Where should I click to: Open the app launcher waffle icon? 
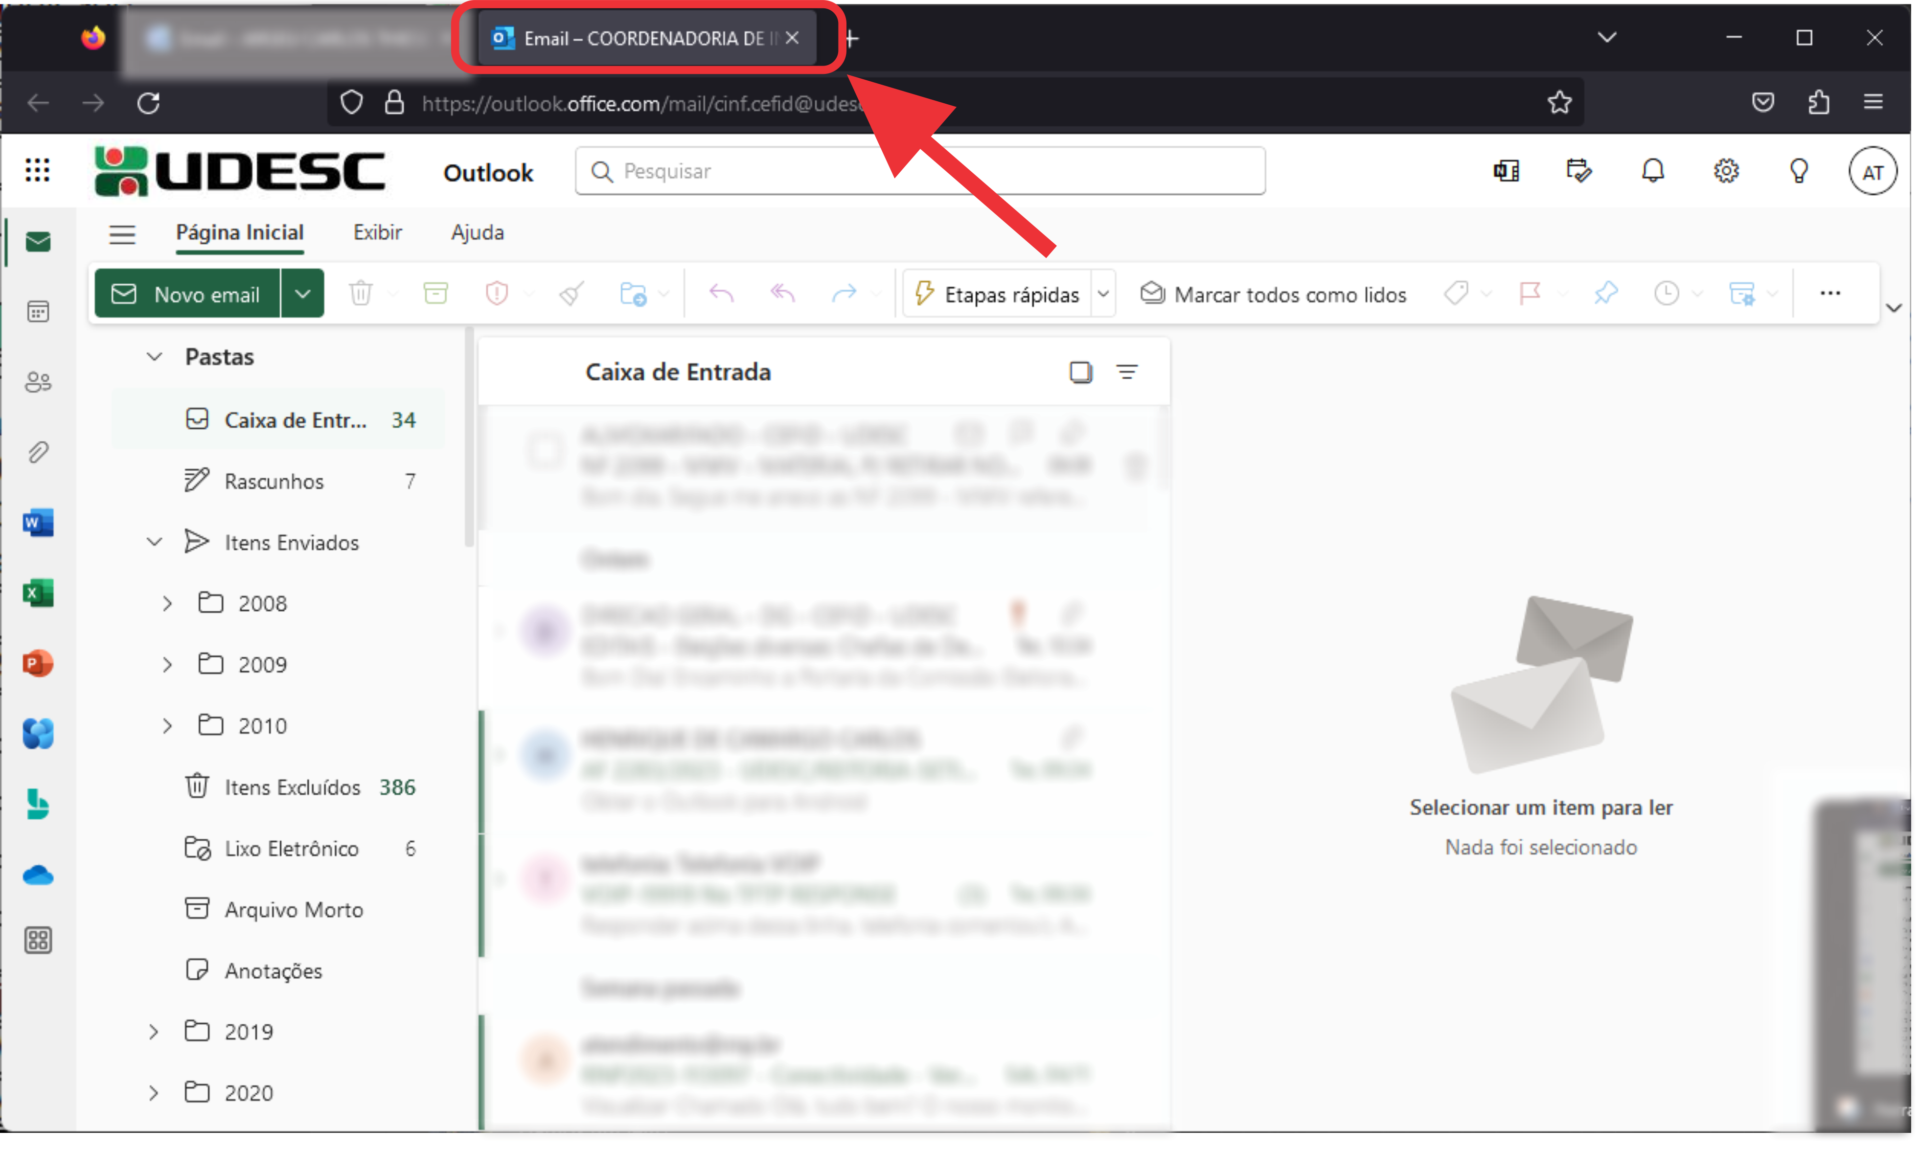tap(37, 170)
